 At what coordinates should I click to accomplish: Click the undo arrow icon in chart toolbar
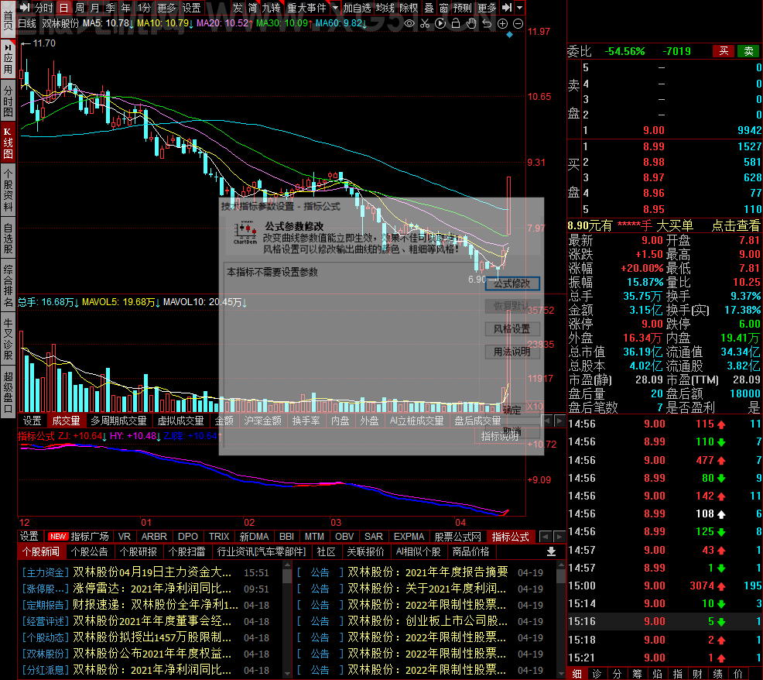click(x=487, y=23)
